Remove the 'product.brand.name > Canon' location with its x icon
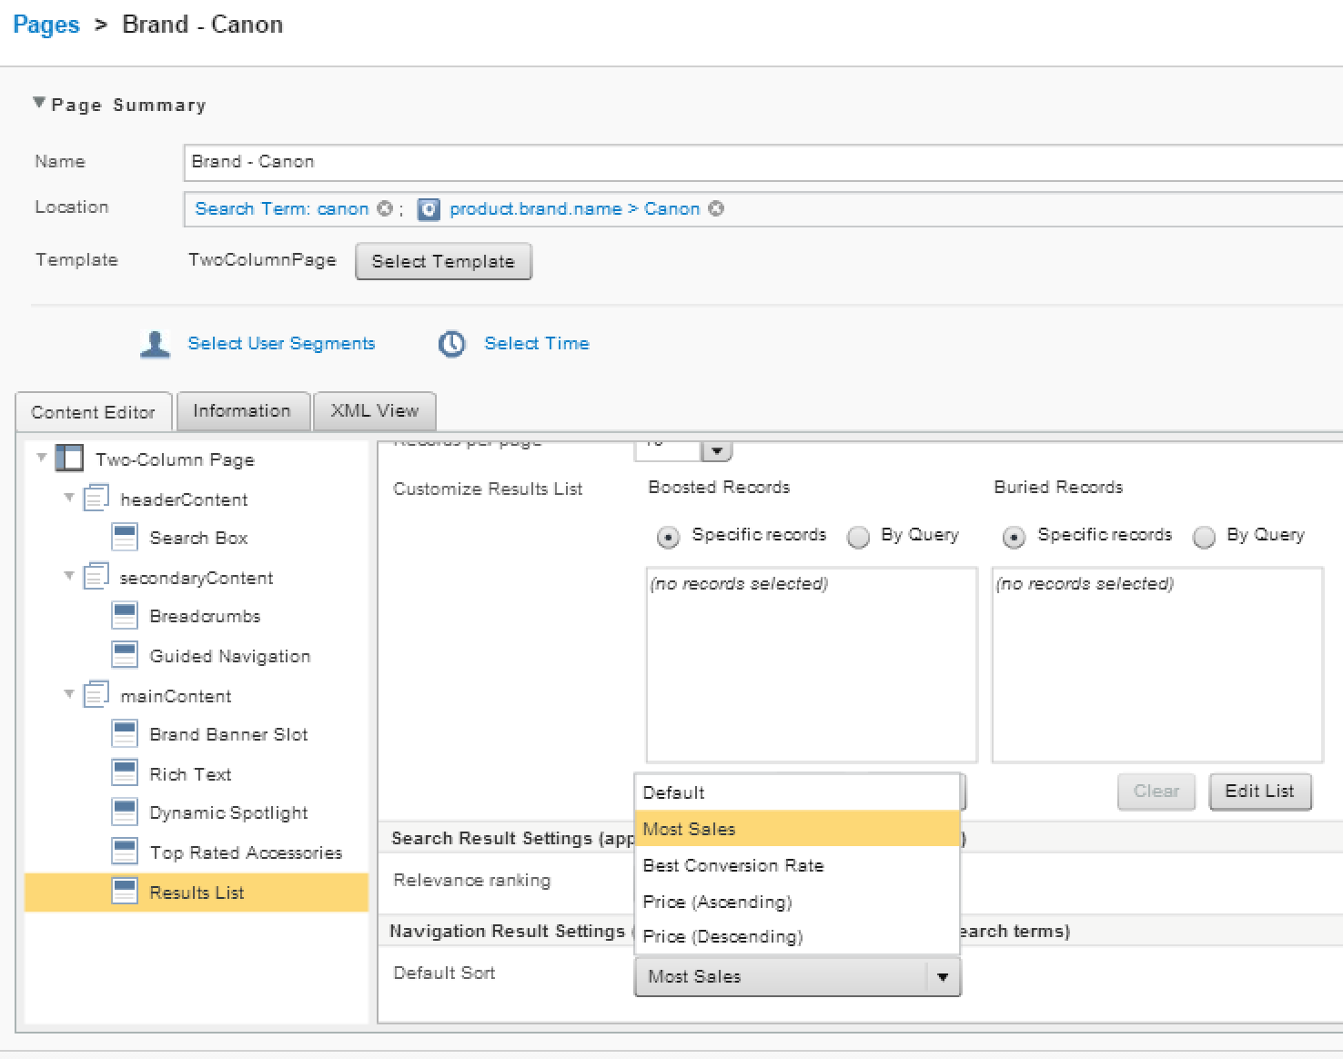 (x=716, y=208)
